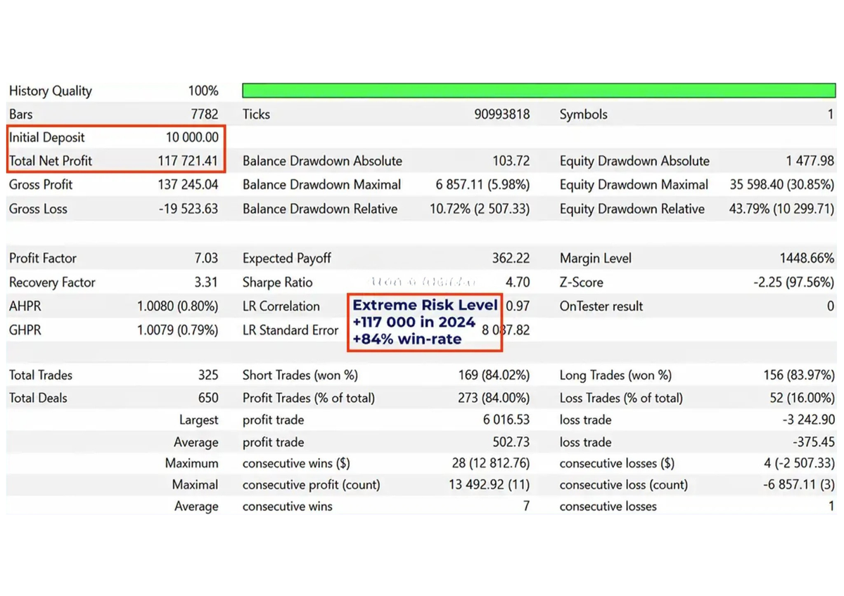The image size is (844, 596).
Task: Select the Initial Deposit value 10 000.00
Action: (191, 138)
